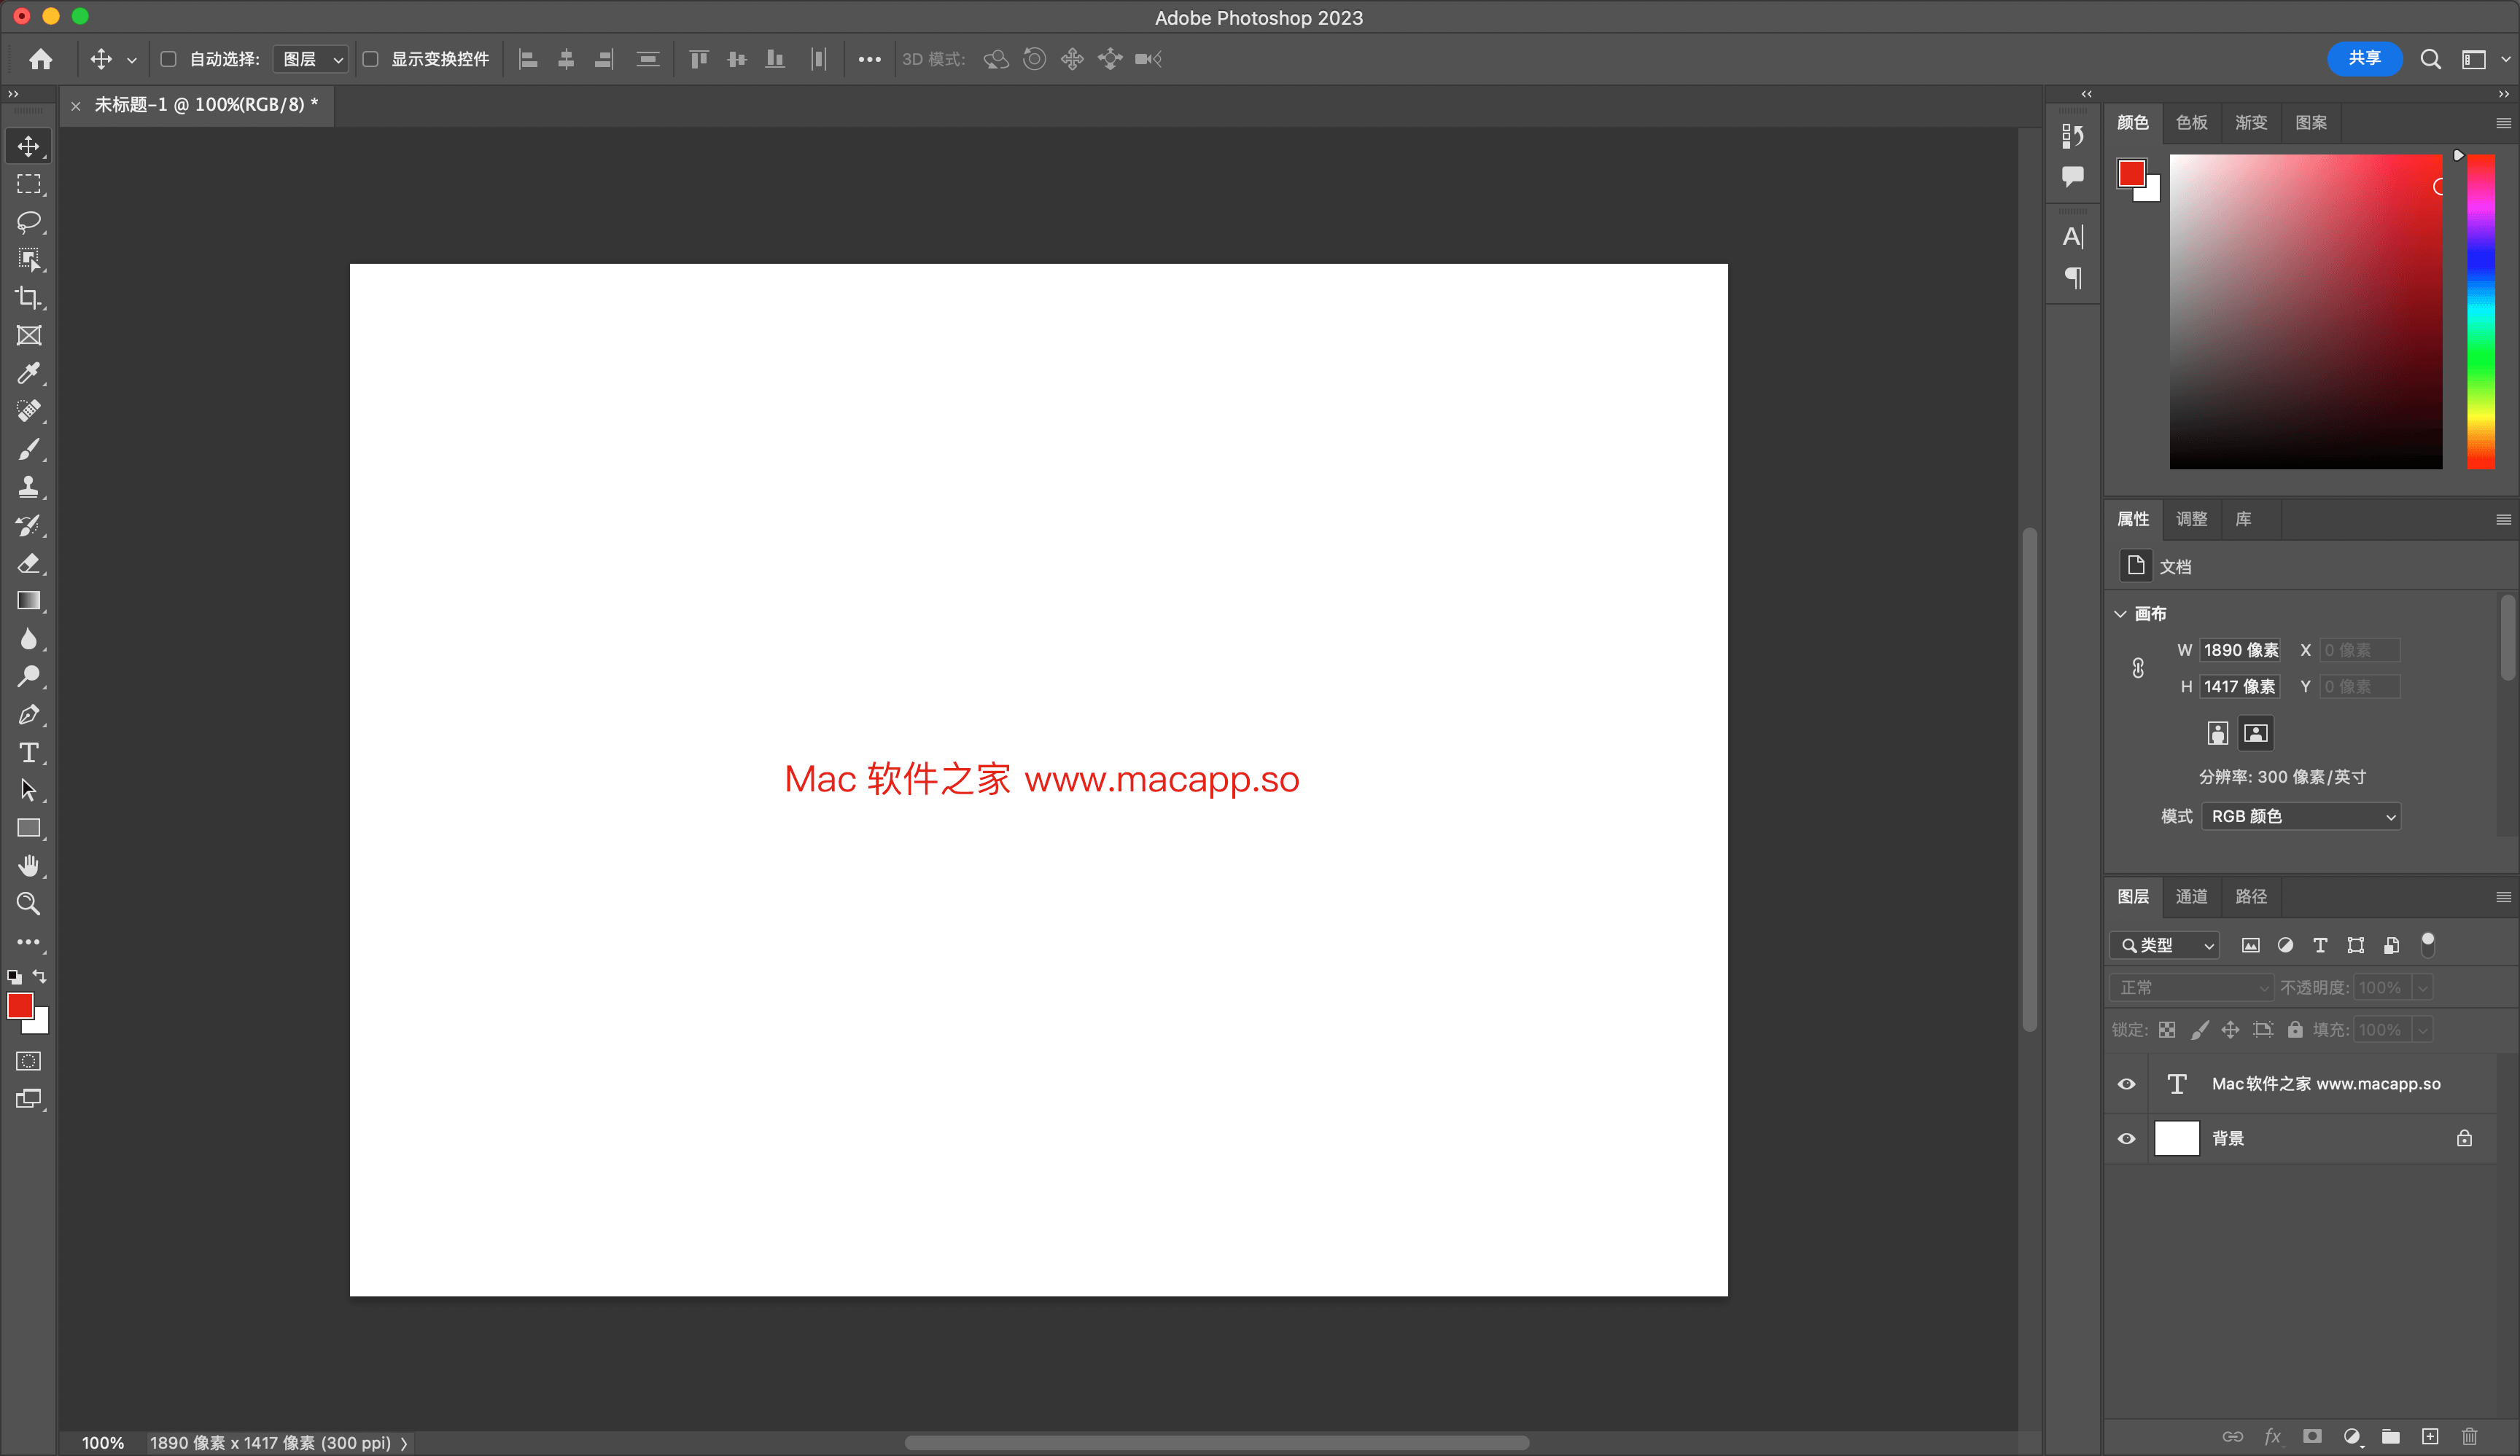
Task: Click the blue 共享 button
Action: tap(2364, 58)
